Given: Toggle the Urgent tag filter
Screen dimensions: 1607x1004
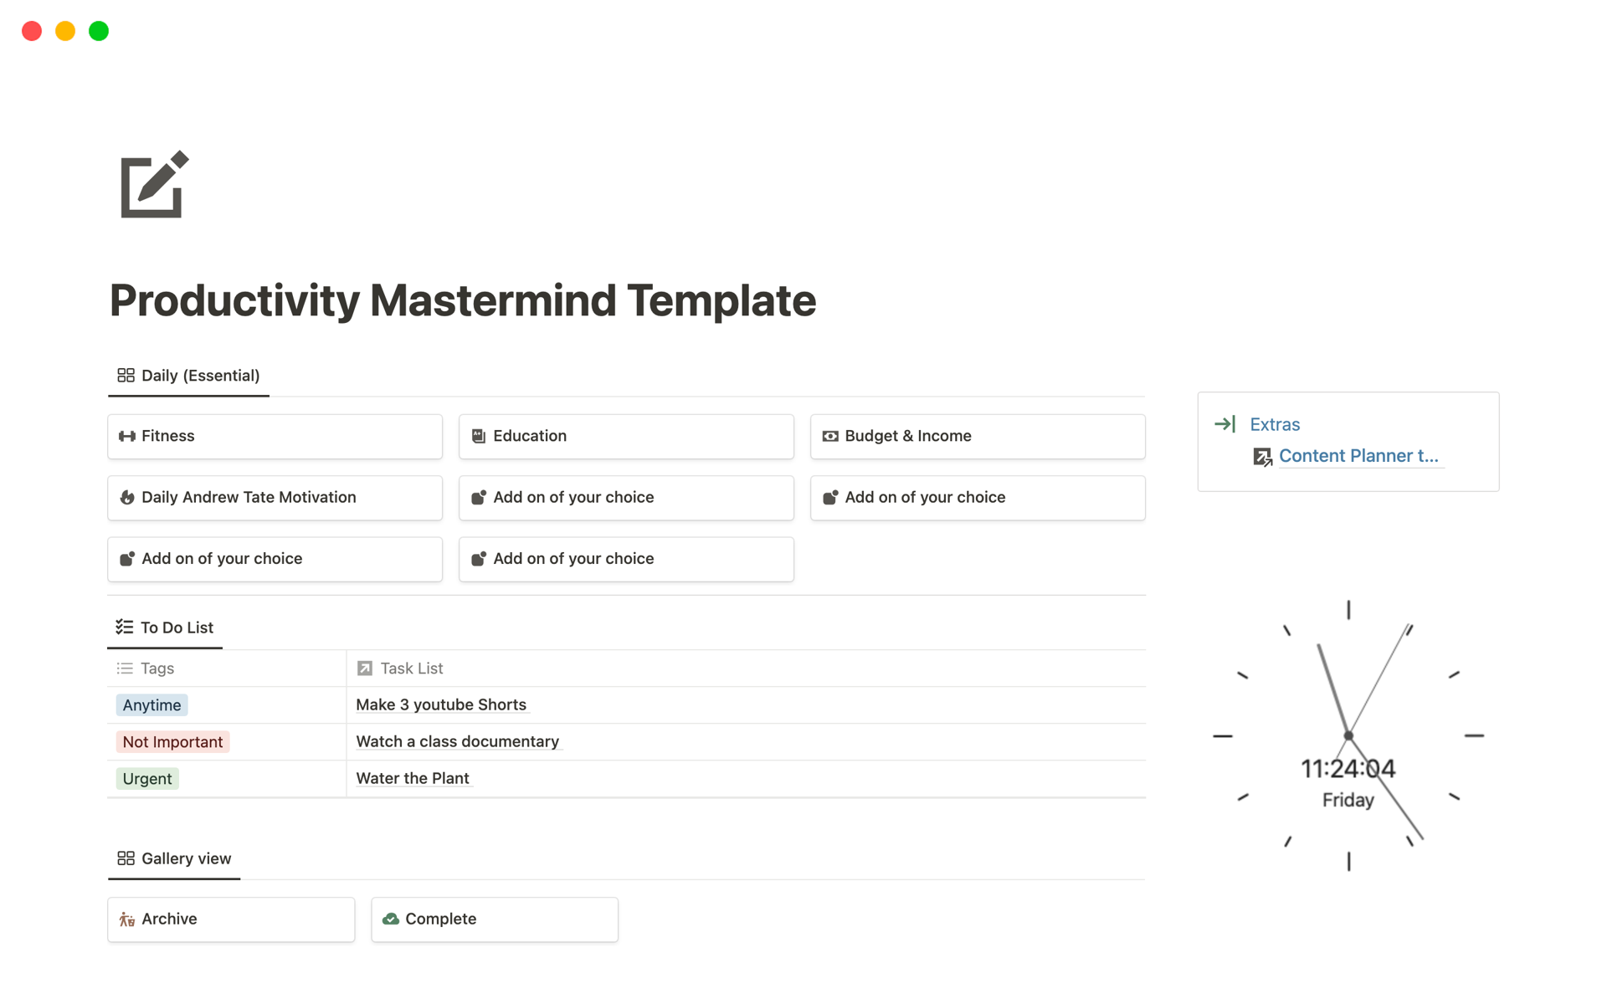Looking at the screenshot, I should 147,777.
